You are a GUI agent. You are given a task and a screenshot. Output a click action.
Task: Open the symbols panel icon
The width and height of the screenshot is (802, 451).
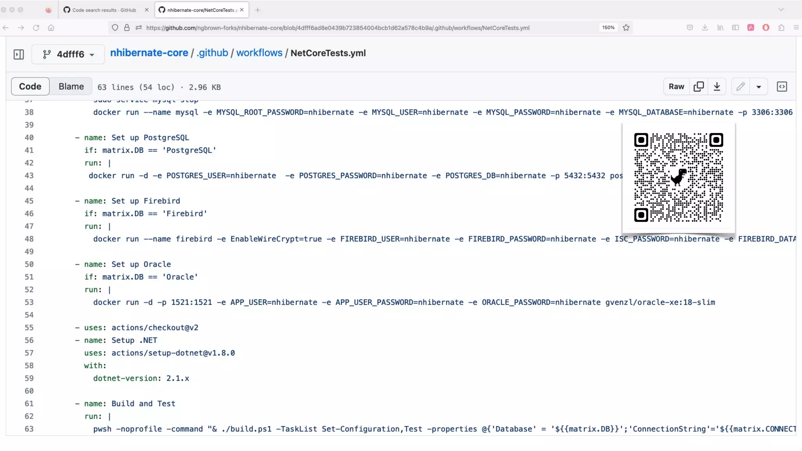[782, 87]
